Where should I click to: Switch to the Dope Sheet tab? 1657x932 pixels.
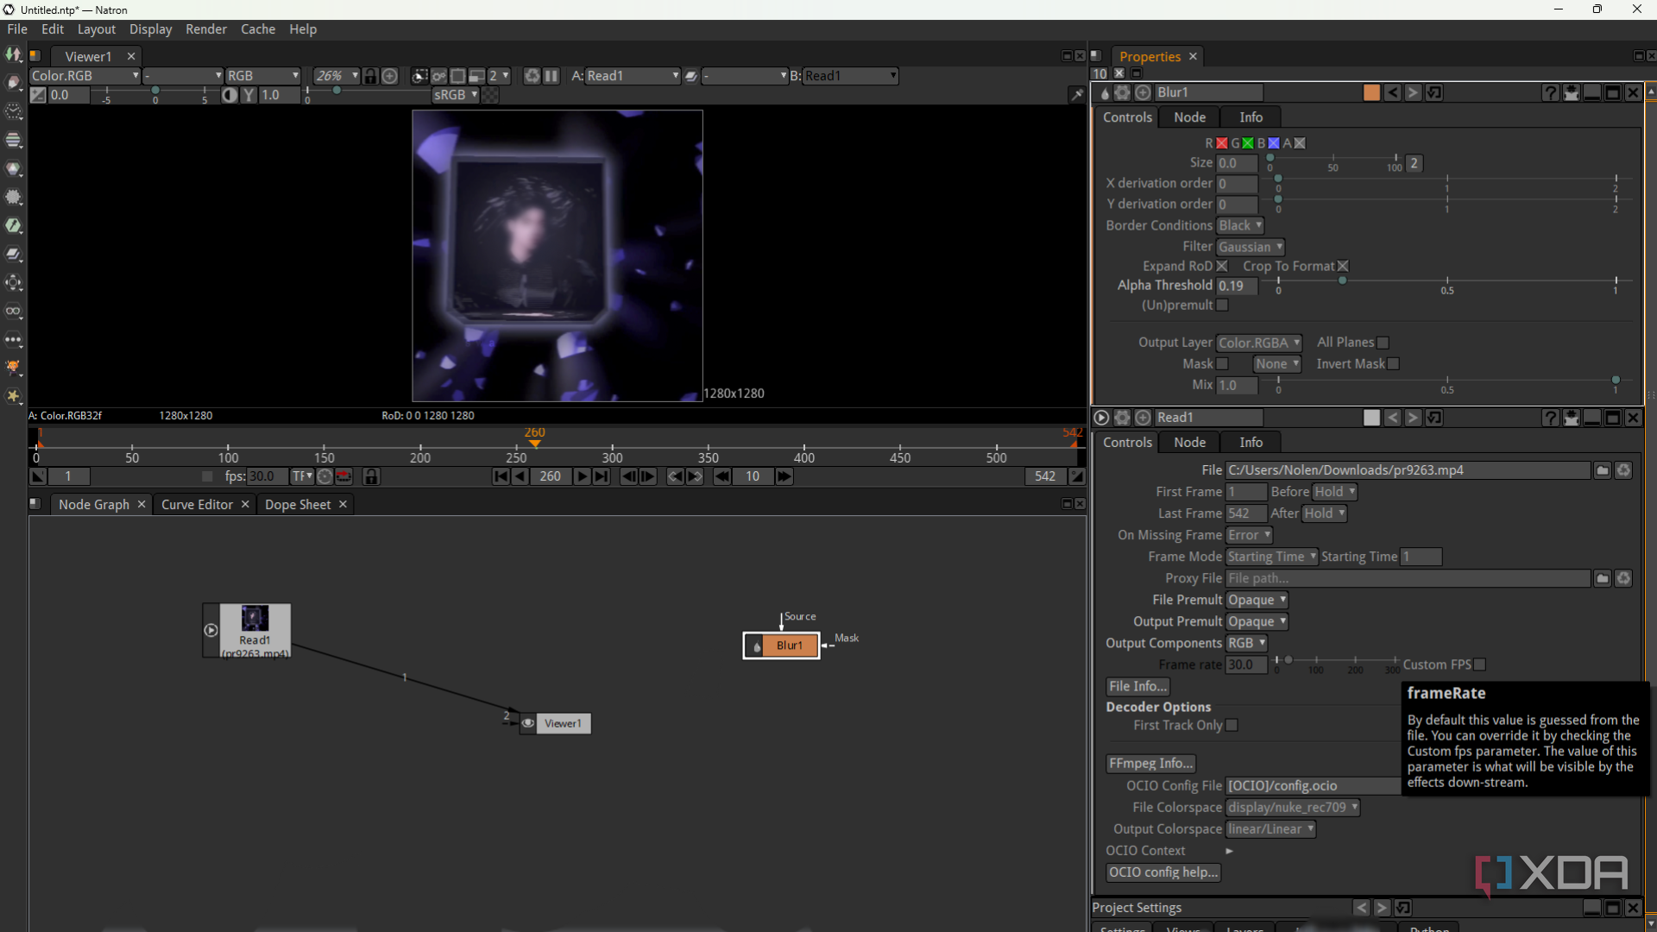pos(298,505)
